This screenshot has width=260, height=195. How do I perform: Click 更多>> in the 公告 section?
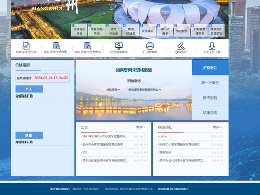pyautogui.click(x=141, y=127)
